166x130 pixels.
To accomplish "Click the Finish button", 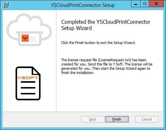I will pos(117,119).
